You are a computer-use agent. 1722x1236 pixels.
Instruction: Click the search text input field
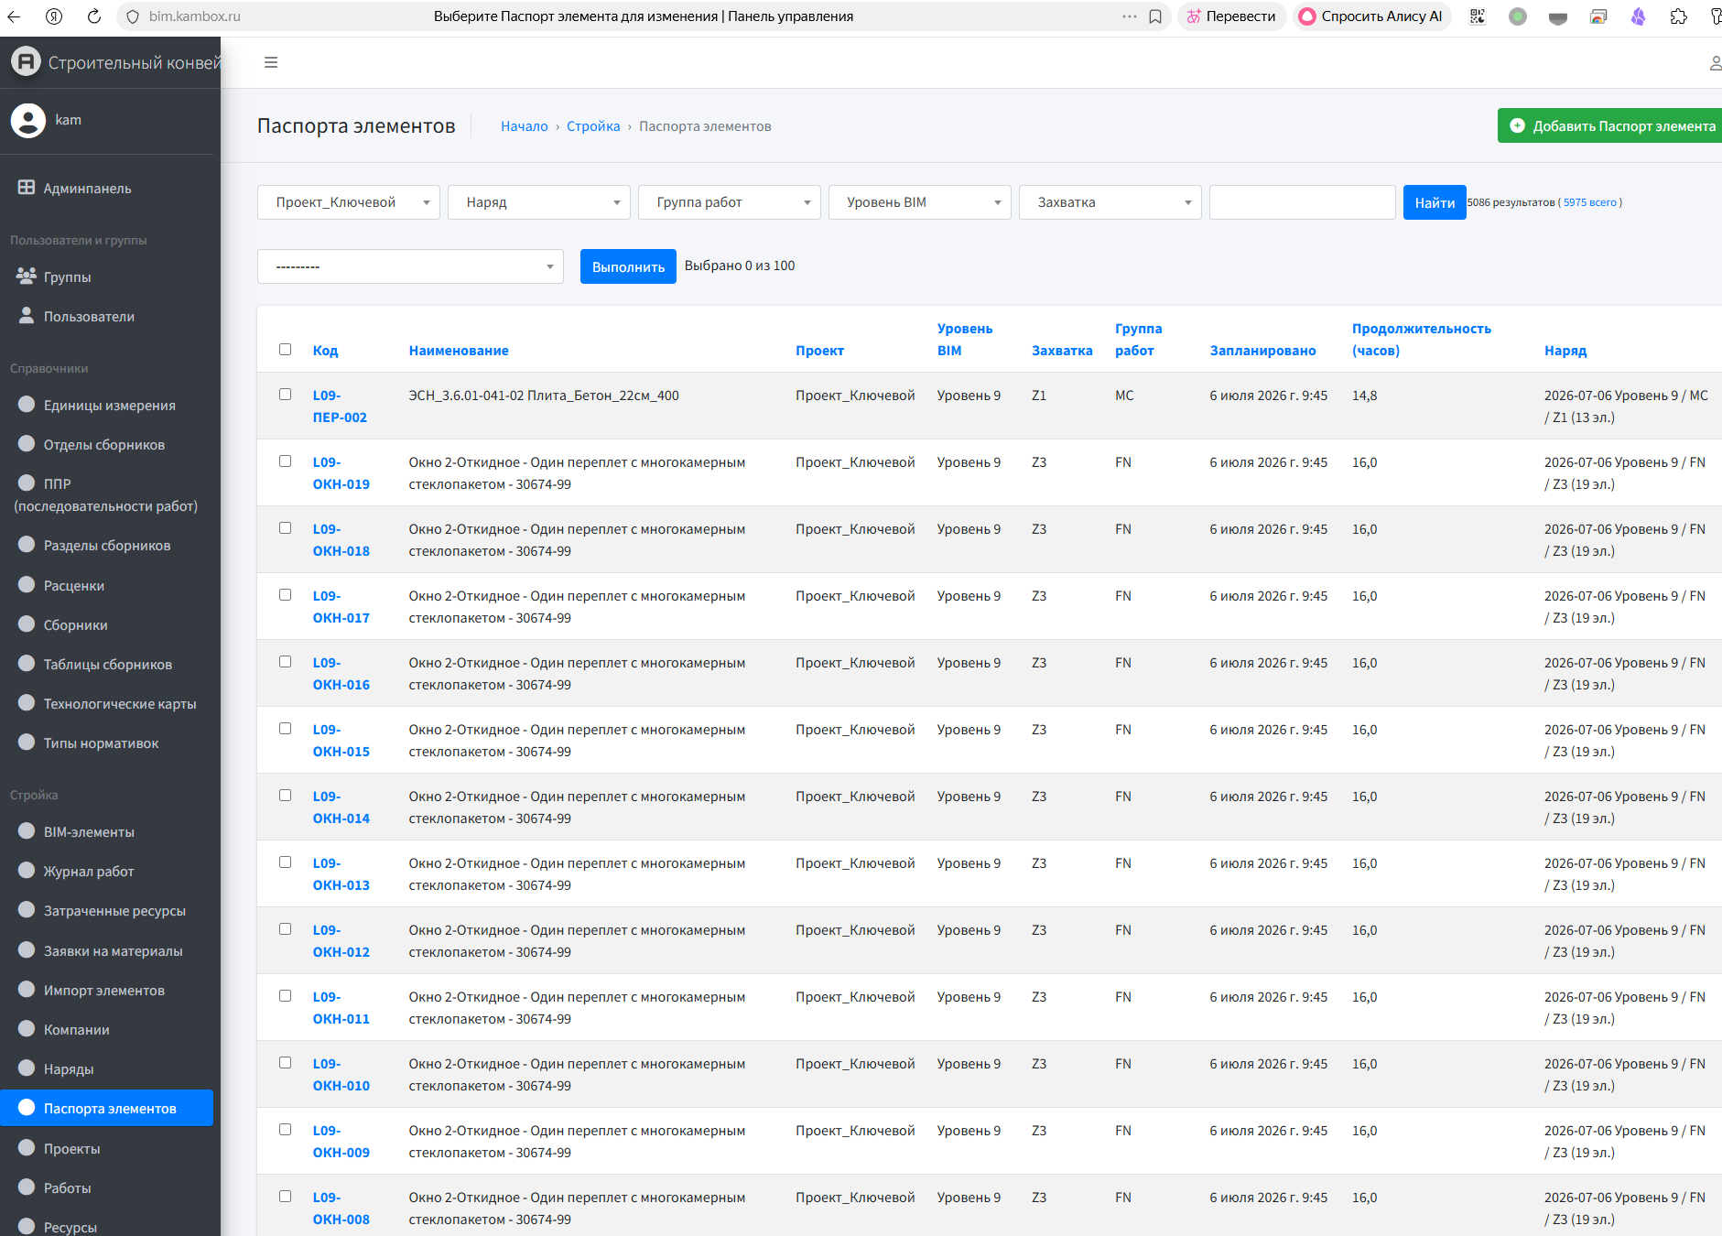[x=1303, y=202]
